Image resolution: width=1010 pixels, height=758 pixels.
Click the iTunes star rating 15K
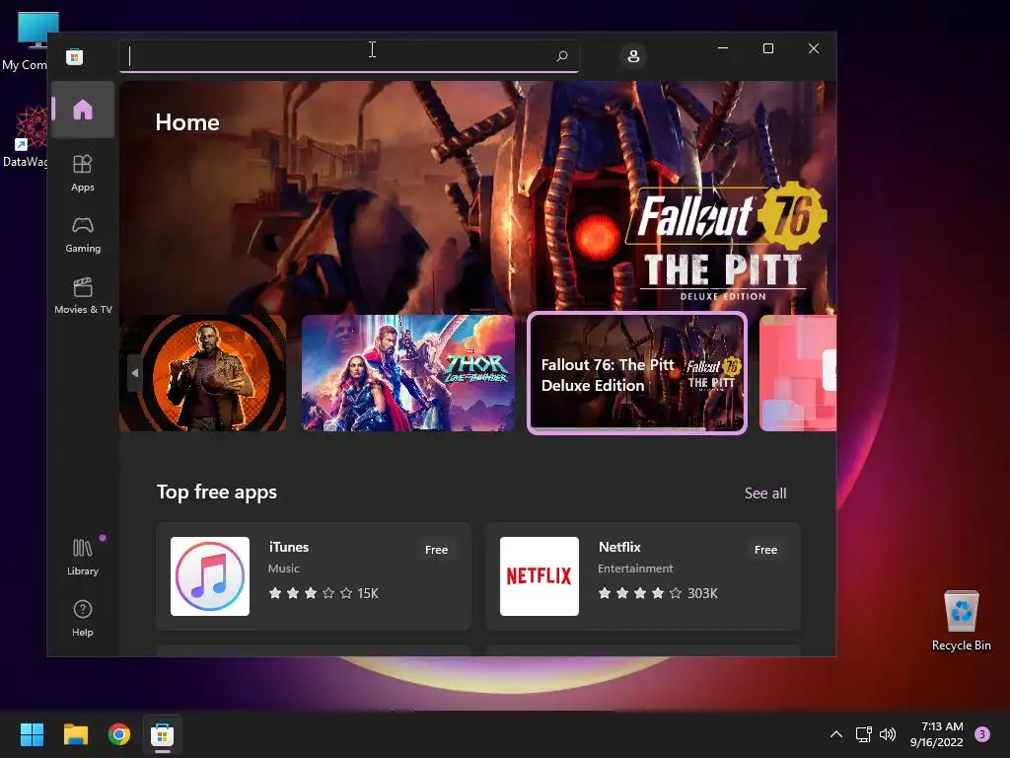coord(324,593)
